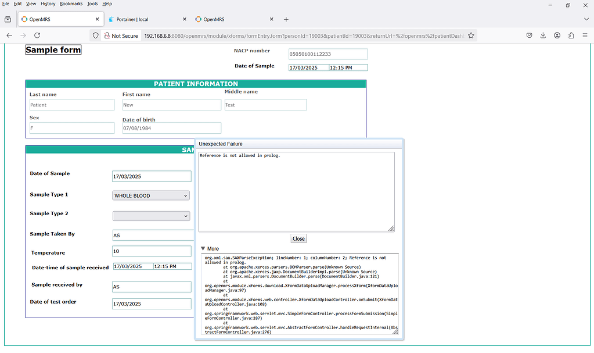View downloads
Viewport: 594px width, 353px height.
[543, 35]
